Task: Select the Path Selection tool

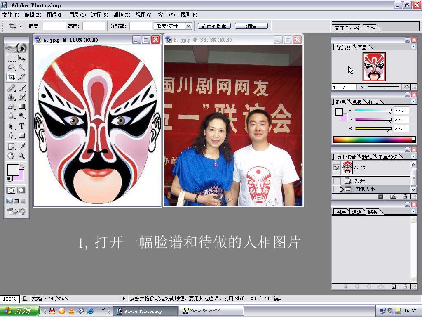Action: [x=11, y=126]
